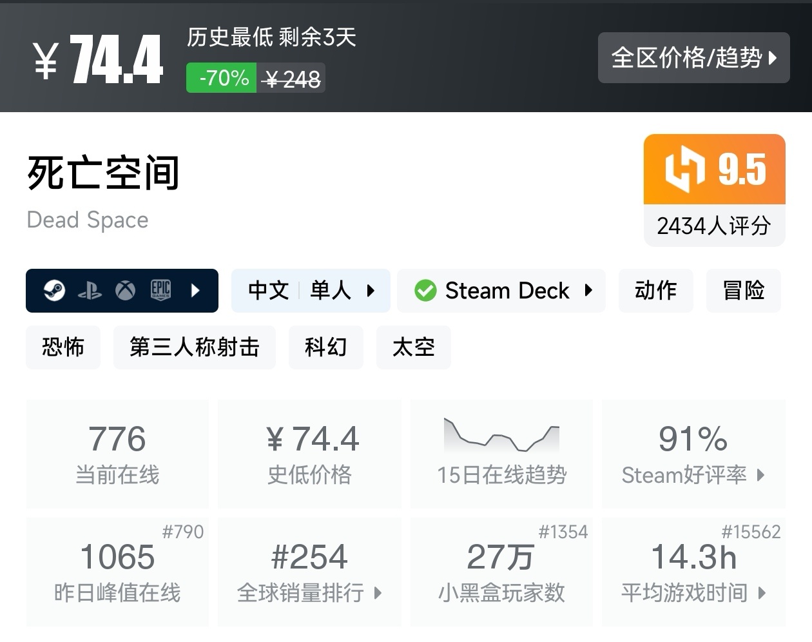Viewport: 812px width, 642px height.
Task: Click the Xbox platform icon
Action: click(125, 291)
